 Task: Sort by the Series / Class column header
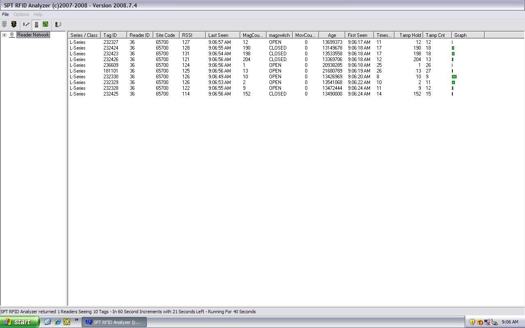point(84,35)
